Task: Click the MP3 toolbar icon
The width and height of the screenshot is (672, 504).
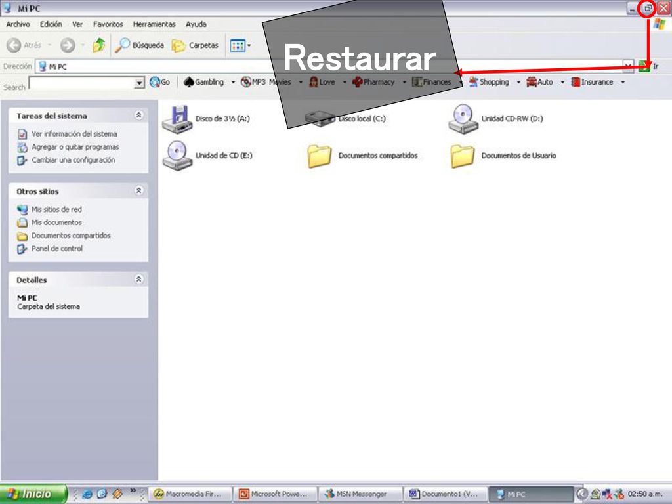Action: [x=246, y=82]
